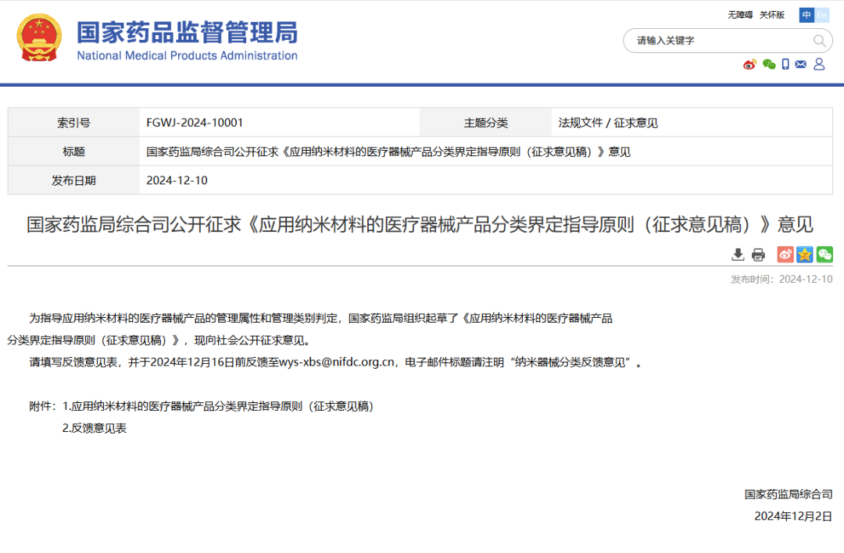Image resolution: width=844 pixels, height=553 pixels.
Task: Click the envelope mail icon
Action: (x=801, y=65)
